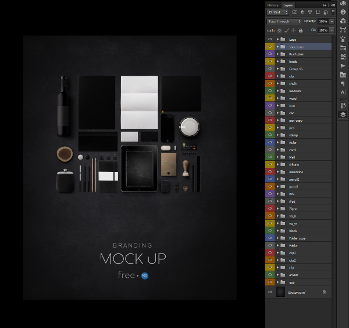Open the Info panel icon in dock

click(343, 12)
